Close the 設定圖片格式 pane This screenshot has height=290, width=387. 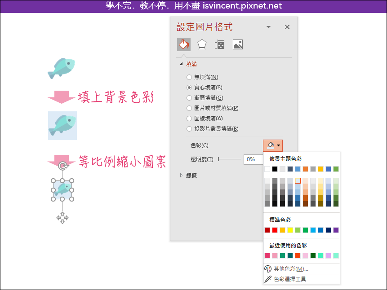(287, 27)
